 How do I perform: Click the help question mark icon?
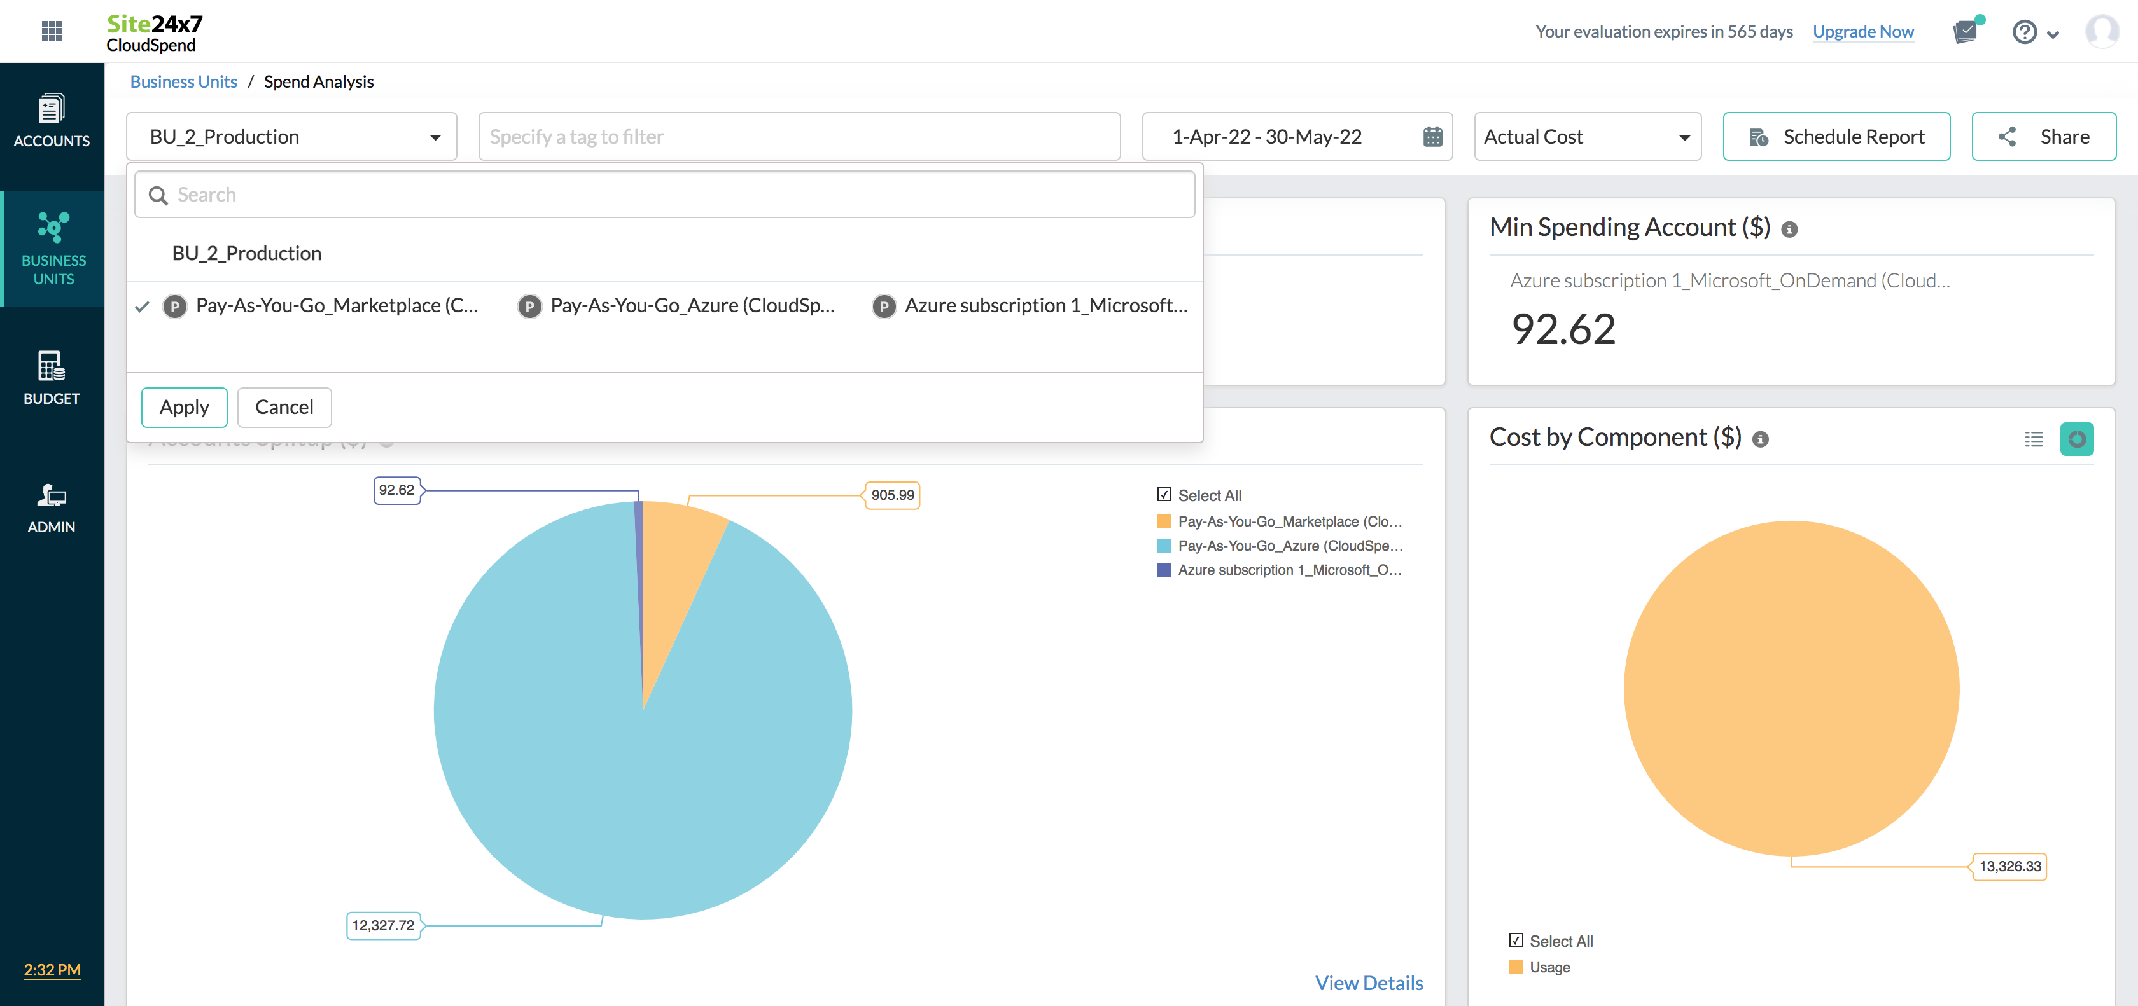(2024, 32)
